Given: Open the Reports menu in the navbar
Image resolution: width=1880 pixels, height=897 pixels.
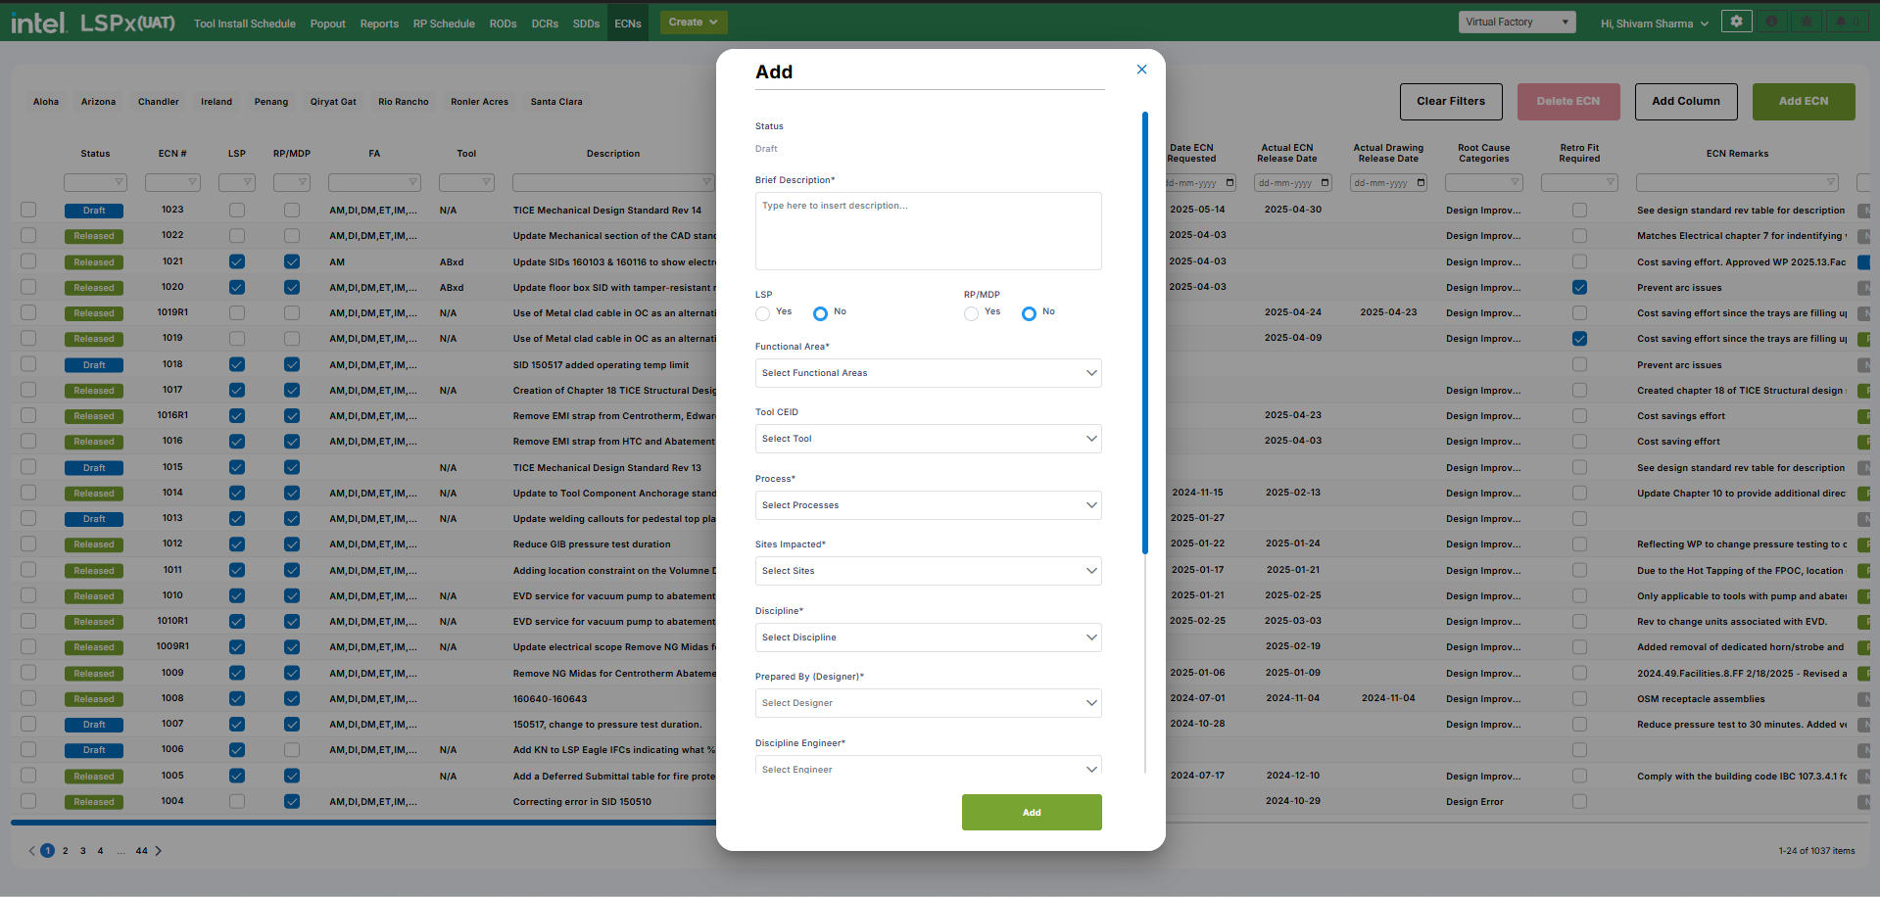Looking at the screenshot, I should (379, 24).
